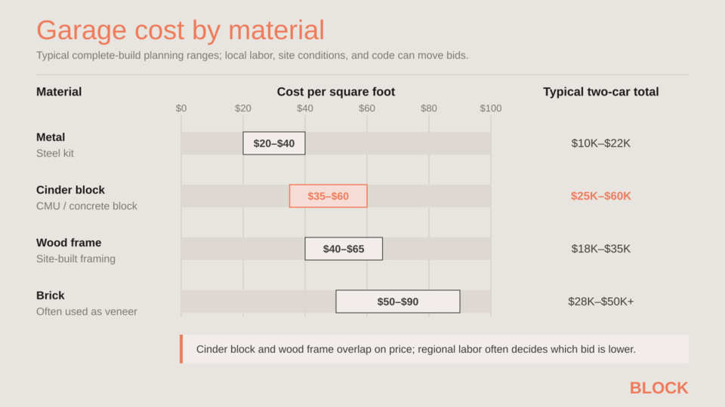
Task: Select the 'Metal' row label
Action: (x=51, y=137)
